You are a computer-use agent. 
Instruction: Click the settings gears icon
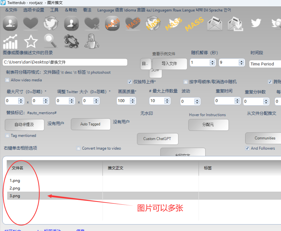(71, 41)
